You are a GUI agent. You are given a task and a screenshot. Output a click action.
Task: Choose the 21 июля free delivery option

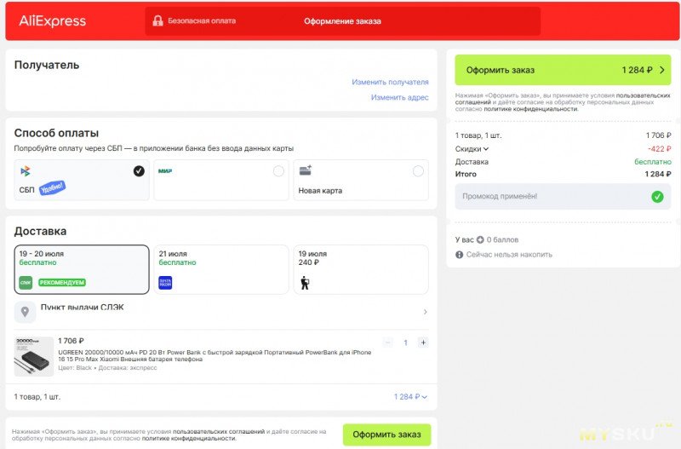tap(221, 269)
